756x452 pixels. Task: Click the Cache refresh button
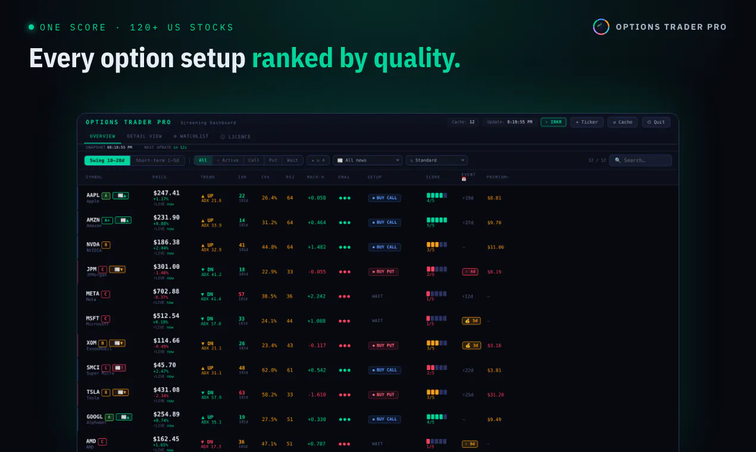tap(623, 122)
